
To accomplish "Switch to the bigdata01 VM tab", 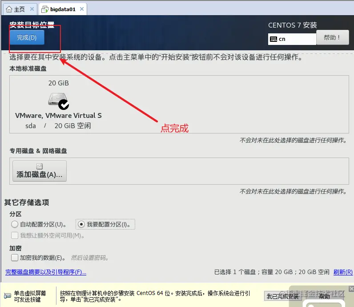I will tap(63, 9).
